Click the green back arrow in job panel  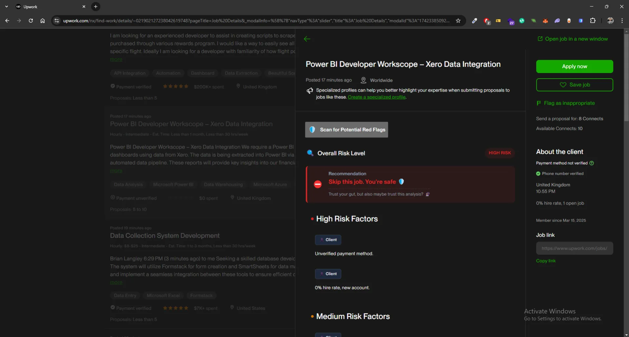click(x=307, y=39)
